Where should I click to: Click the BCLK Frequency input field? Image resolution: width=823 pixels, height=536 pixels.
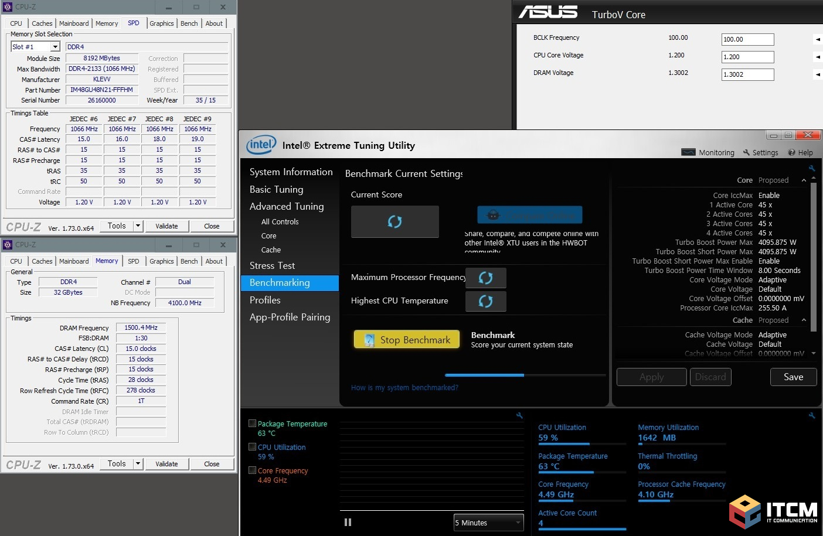747,40
